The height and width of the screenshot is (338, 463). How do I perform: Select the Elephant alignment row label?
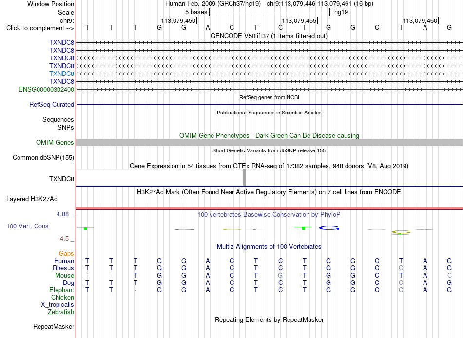point(61,290)
